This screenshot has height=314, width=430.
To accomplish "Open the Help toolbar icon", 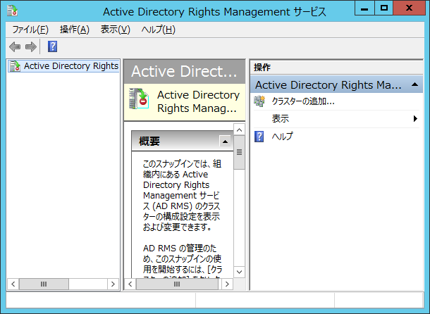I will pyautogui.click(x=52, y=46).
